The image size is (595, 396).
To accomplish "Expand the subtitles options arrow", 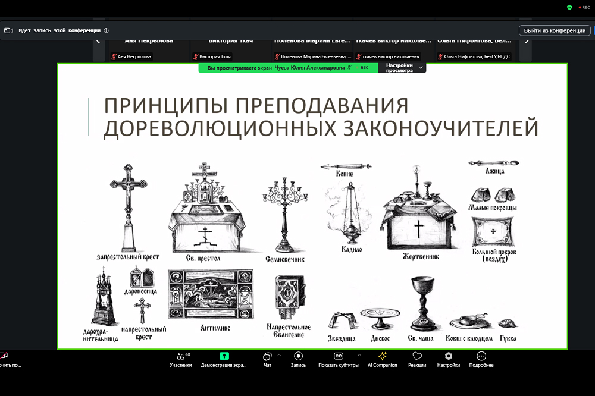I will pos(358,354).
